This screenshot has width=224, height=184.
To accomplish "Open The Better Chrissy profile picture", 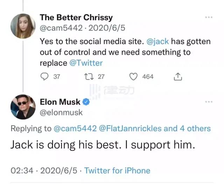I will point(23,26).
